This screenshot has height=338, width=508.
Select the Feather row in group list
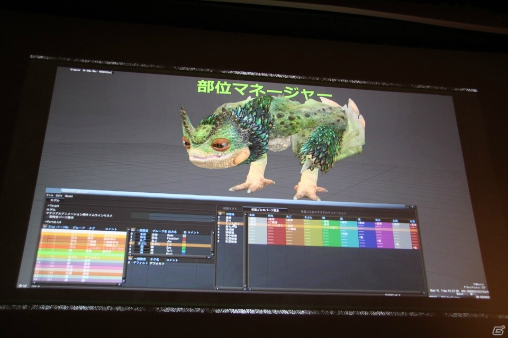tap(171, 238)
